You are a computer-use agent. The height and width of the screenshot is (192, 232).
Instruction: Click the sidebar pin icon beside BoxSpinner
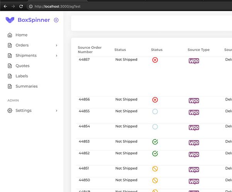click(56, 20)
